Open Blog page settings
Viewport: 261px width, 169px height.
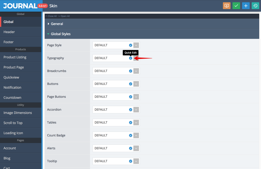pyautogui.click(x=21, y=158)
